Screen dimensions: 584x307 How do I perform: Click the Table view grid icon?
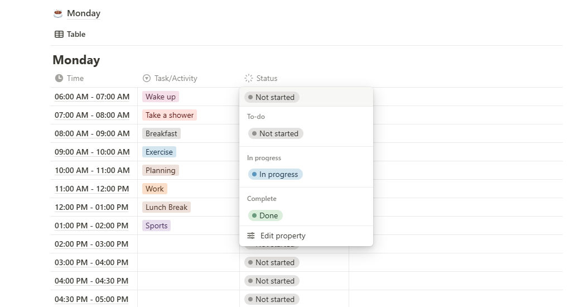[x=59, y=34]
